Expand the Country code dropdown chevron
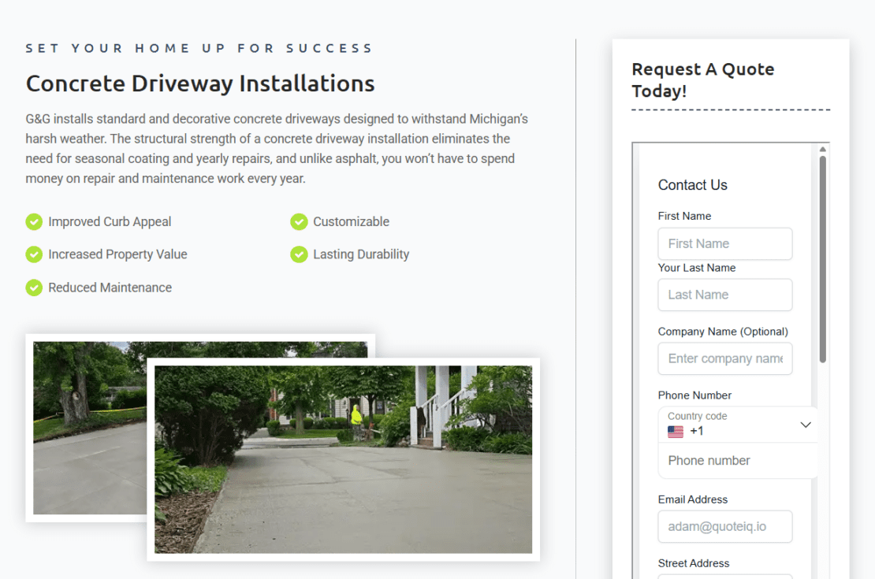Viewport: 875px width, 579px height. coord(806,425)
